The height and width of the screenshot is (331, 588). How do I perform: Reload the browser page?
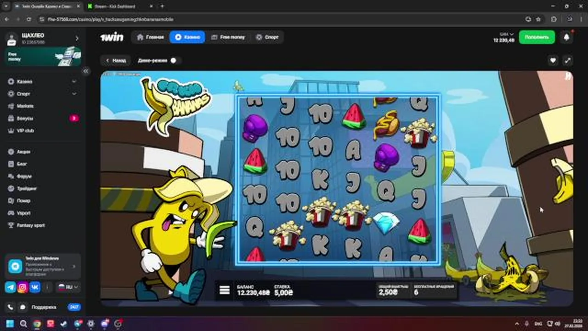coord(29,19)
